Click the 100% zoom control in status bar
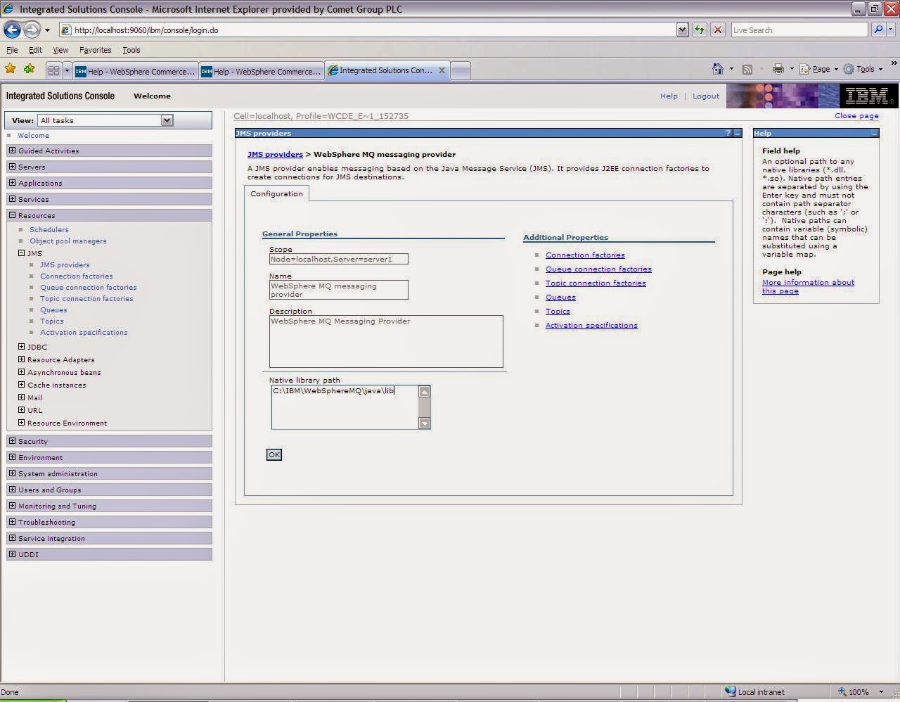The width and height of the screenshot is (900, 702). point(858,691)
